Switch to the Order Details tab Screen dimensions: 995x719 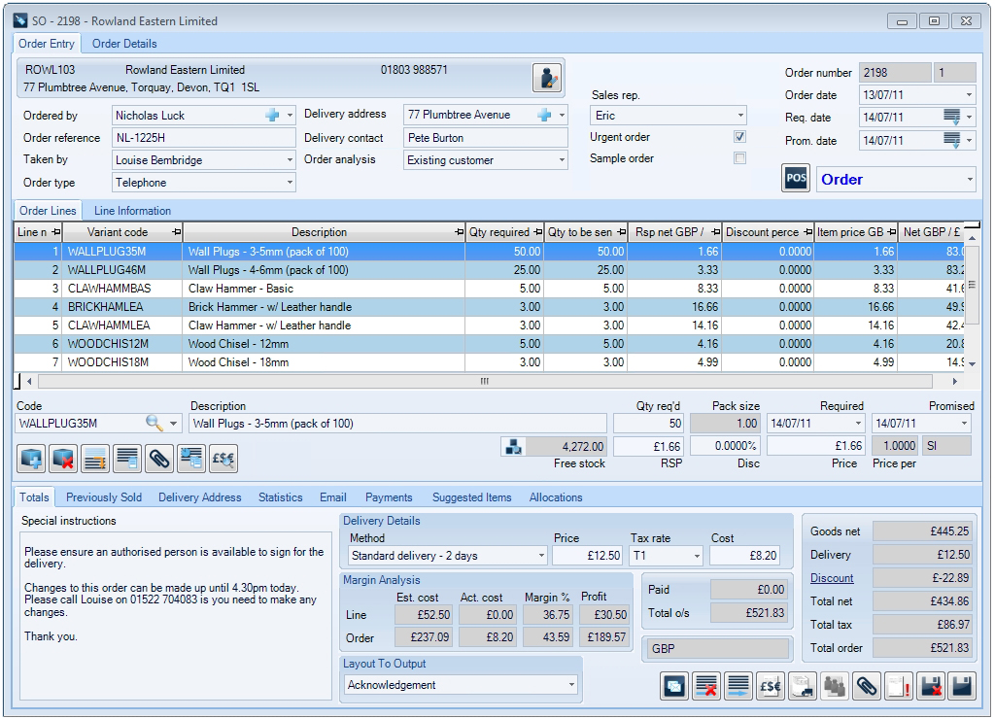pyautogui.click(x=124, y=44)
